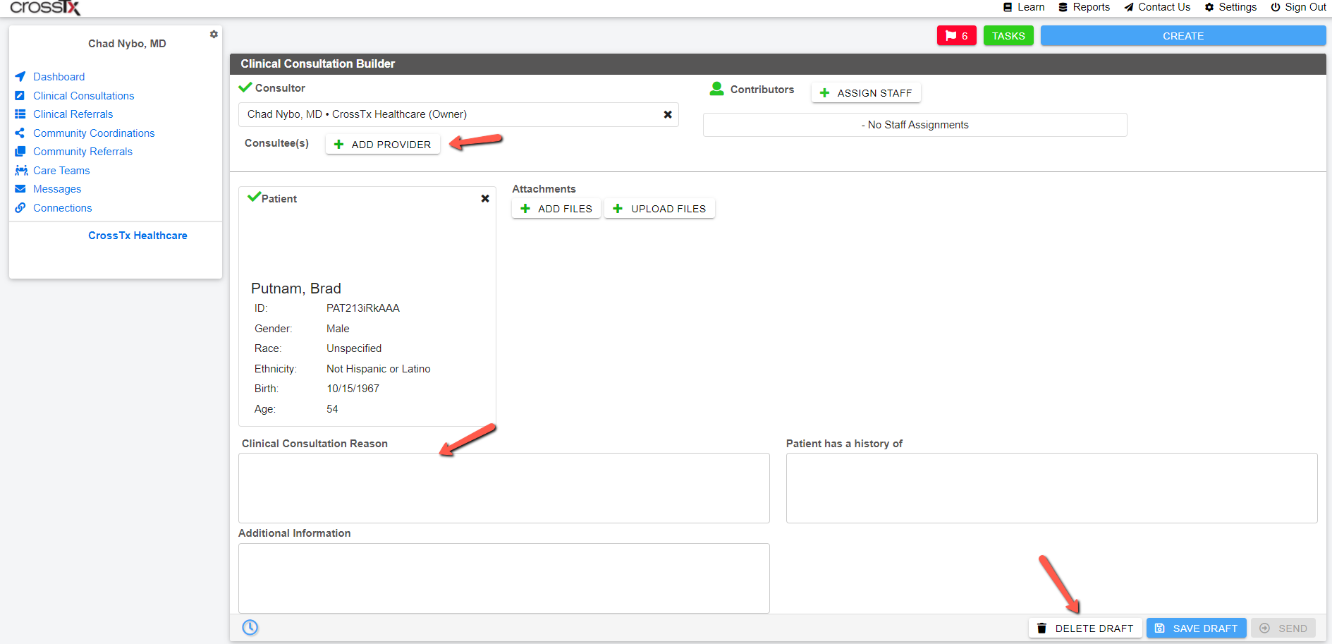
Task: Click Assign Staff for contributors
Action: tap(866, 92)
